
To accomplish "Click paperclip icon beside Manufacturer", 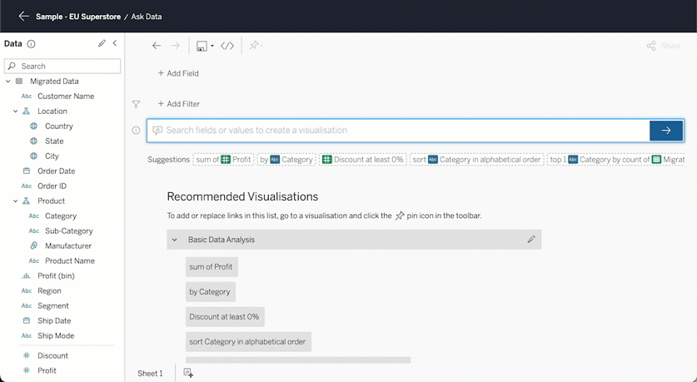I will coord(34,246).
